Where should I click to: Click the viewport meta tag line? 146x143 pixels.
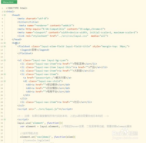pos(78,33)
